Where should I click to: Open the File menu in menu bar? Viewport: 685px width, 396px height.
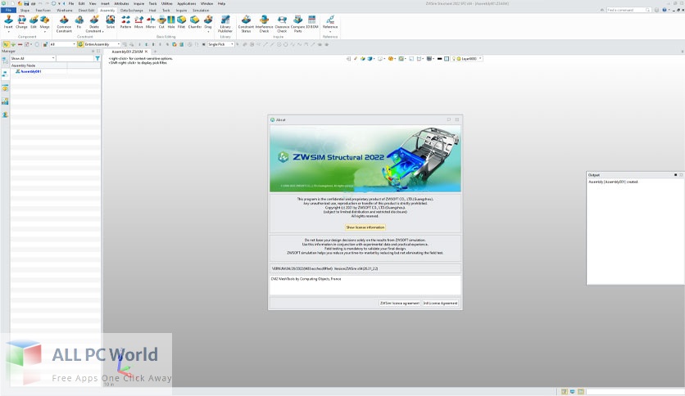pos(71,3)
